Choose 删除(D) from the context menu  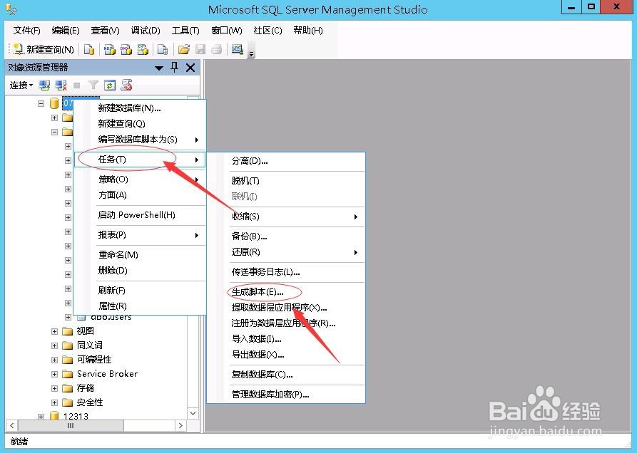click(140, 271)
